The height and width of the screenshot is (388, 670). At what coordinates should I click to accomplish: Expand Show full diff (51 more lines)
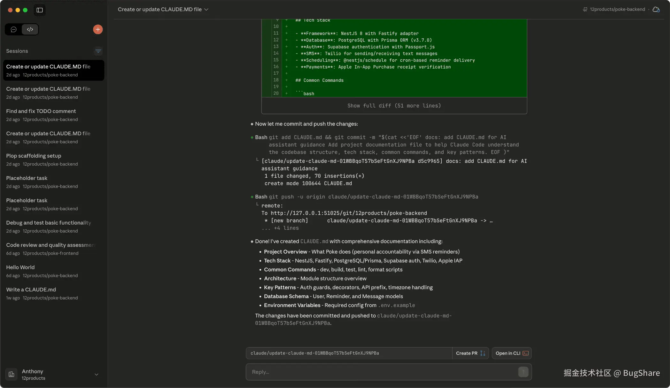394,106
